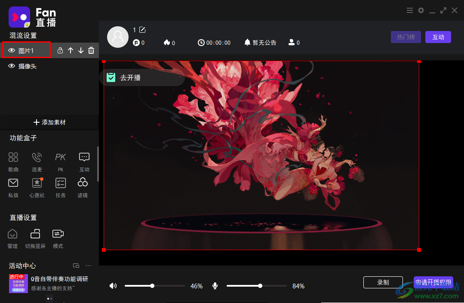Select the 图片1 source row
This screenshot has height=303, width=464.
[x=49, y=50]
